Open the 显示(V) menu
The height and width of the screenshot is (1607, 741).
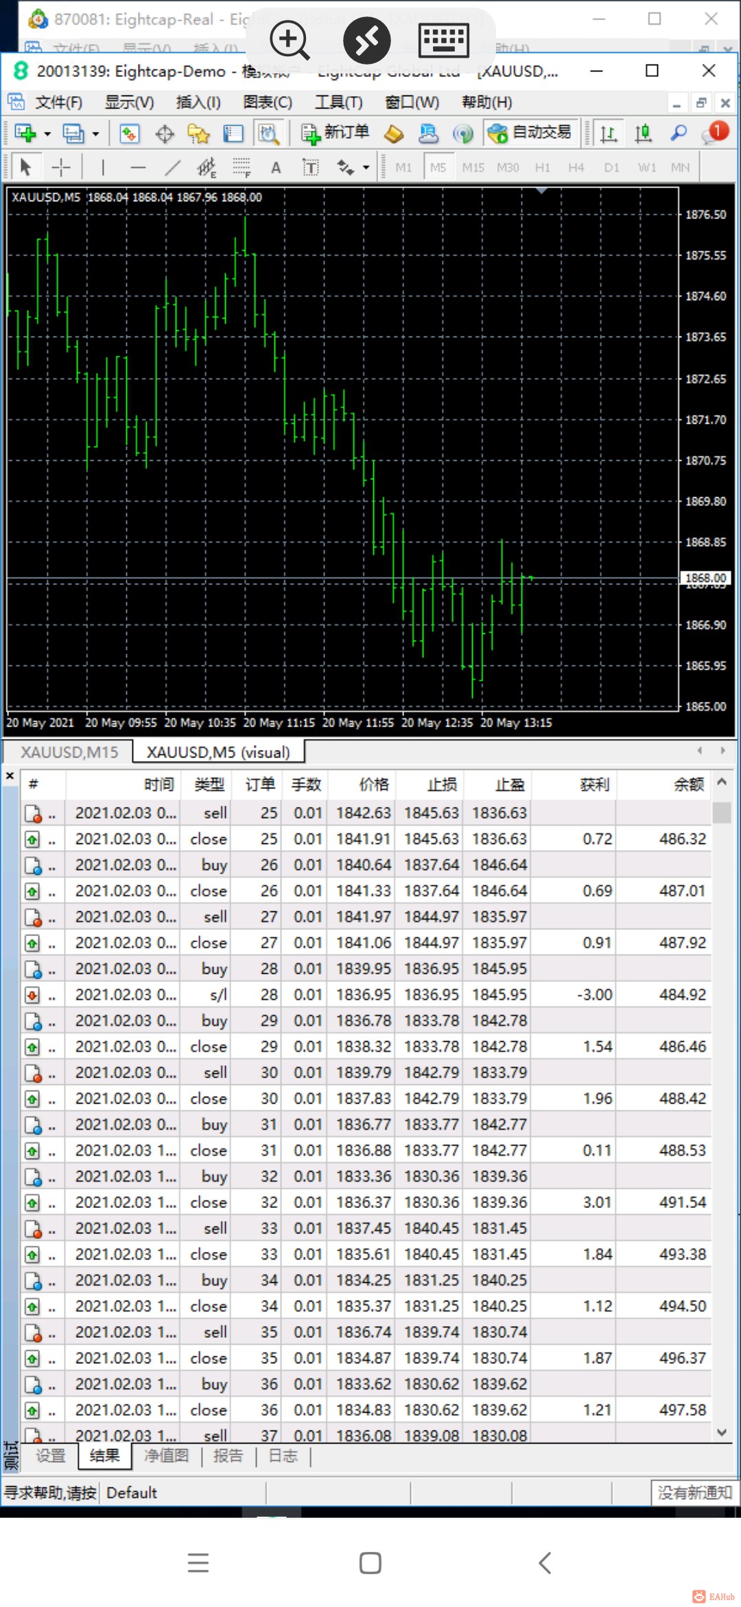pos(129,102)
